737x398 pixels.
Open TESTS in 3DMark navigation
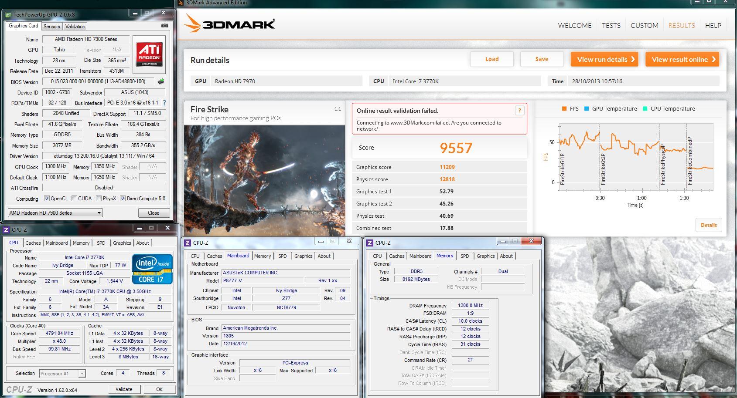coord(611,26)
